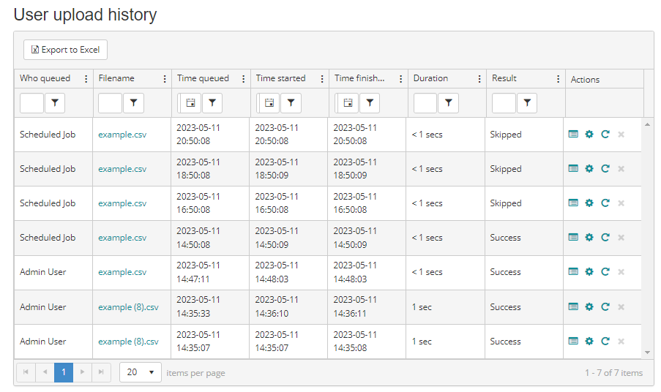Sort by the Filename column header
Image resolution: width=661 pixels, height=392 pixels.
(x=116, y=78)
